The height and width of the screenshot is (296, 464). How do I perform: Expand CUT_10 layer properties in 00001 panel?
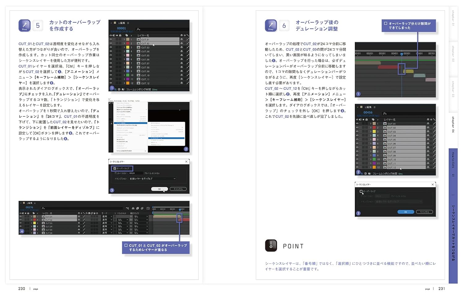[x=124, y=75]
